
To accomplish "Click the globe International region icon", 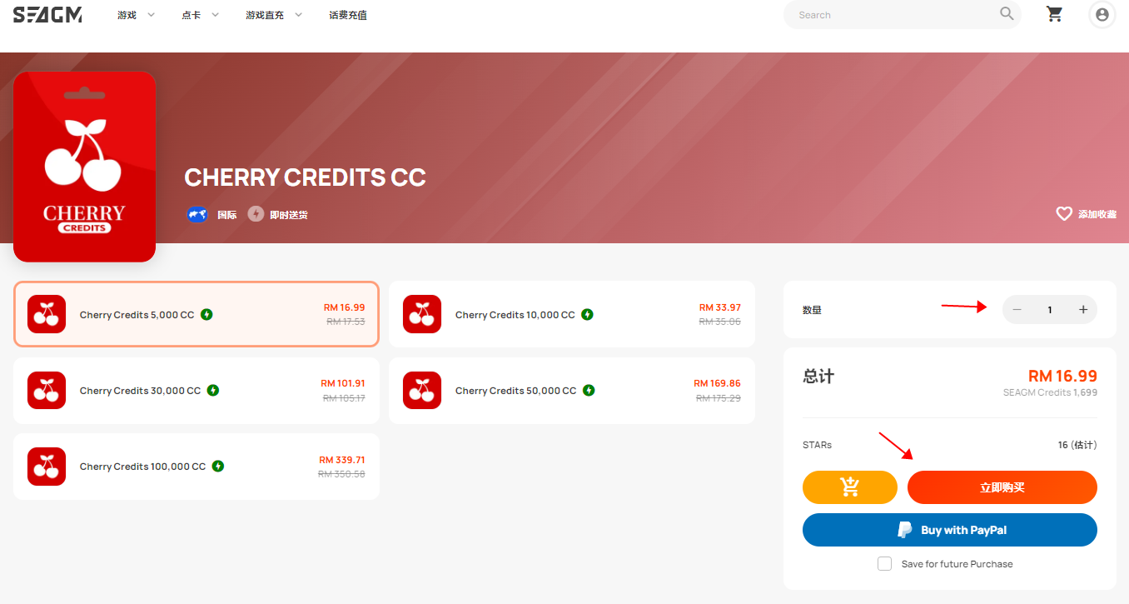I will [197, 214].
